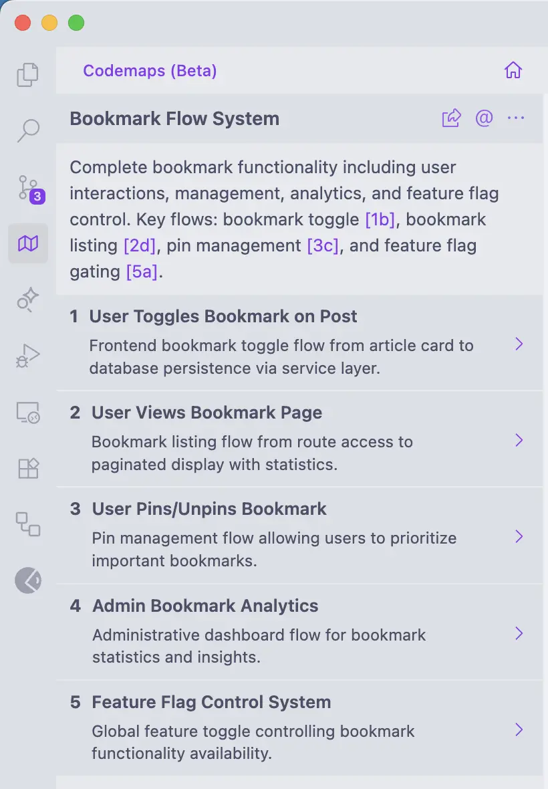Open Run and Debug icon
Image resolution: width=548 pixels, height=789 pixels.
[x=28, y=355]
